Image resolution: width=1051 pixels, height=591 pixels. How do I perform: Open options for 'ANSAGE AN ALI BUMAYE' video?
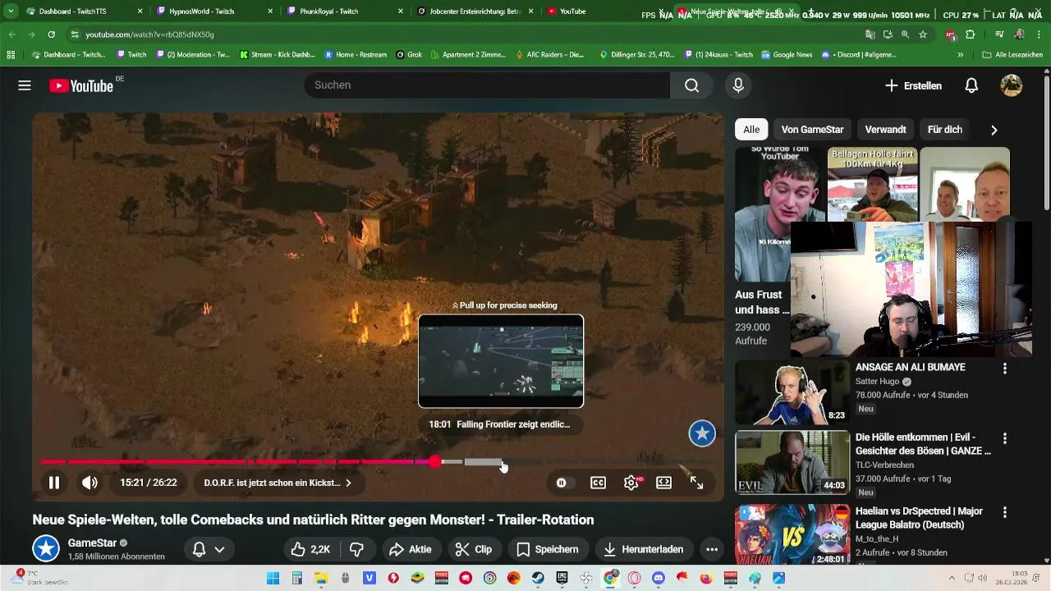pos(1004,369)
